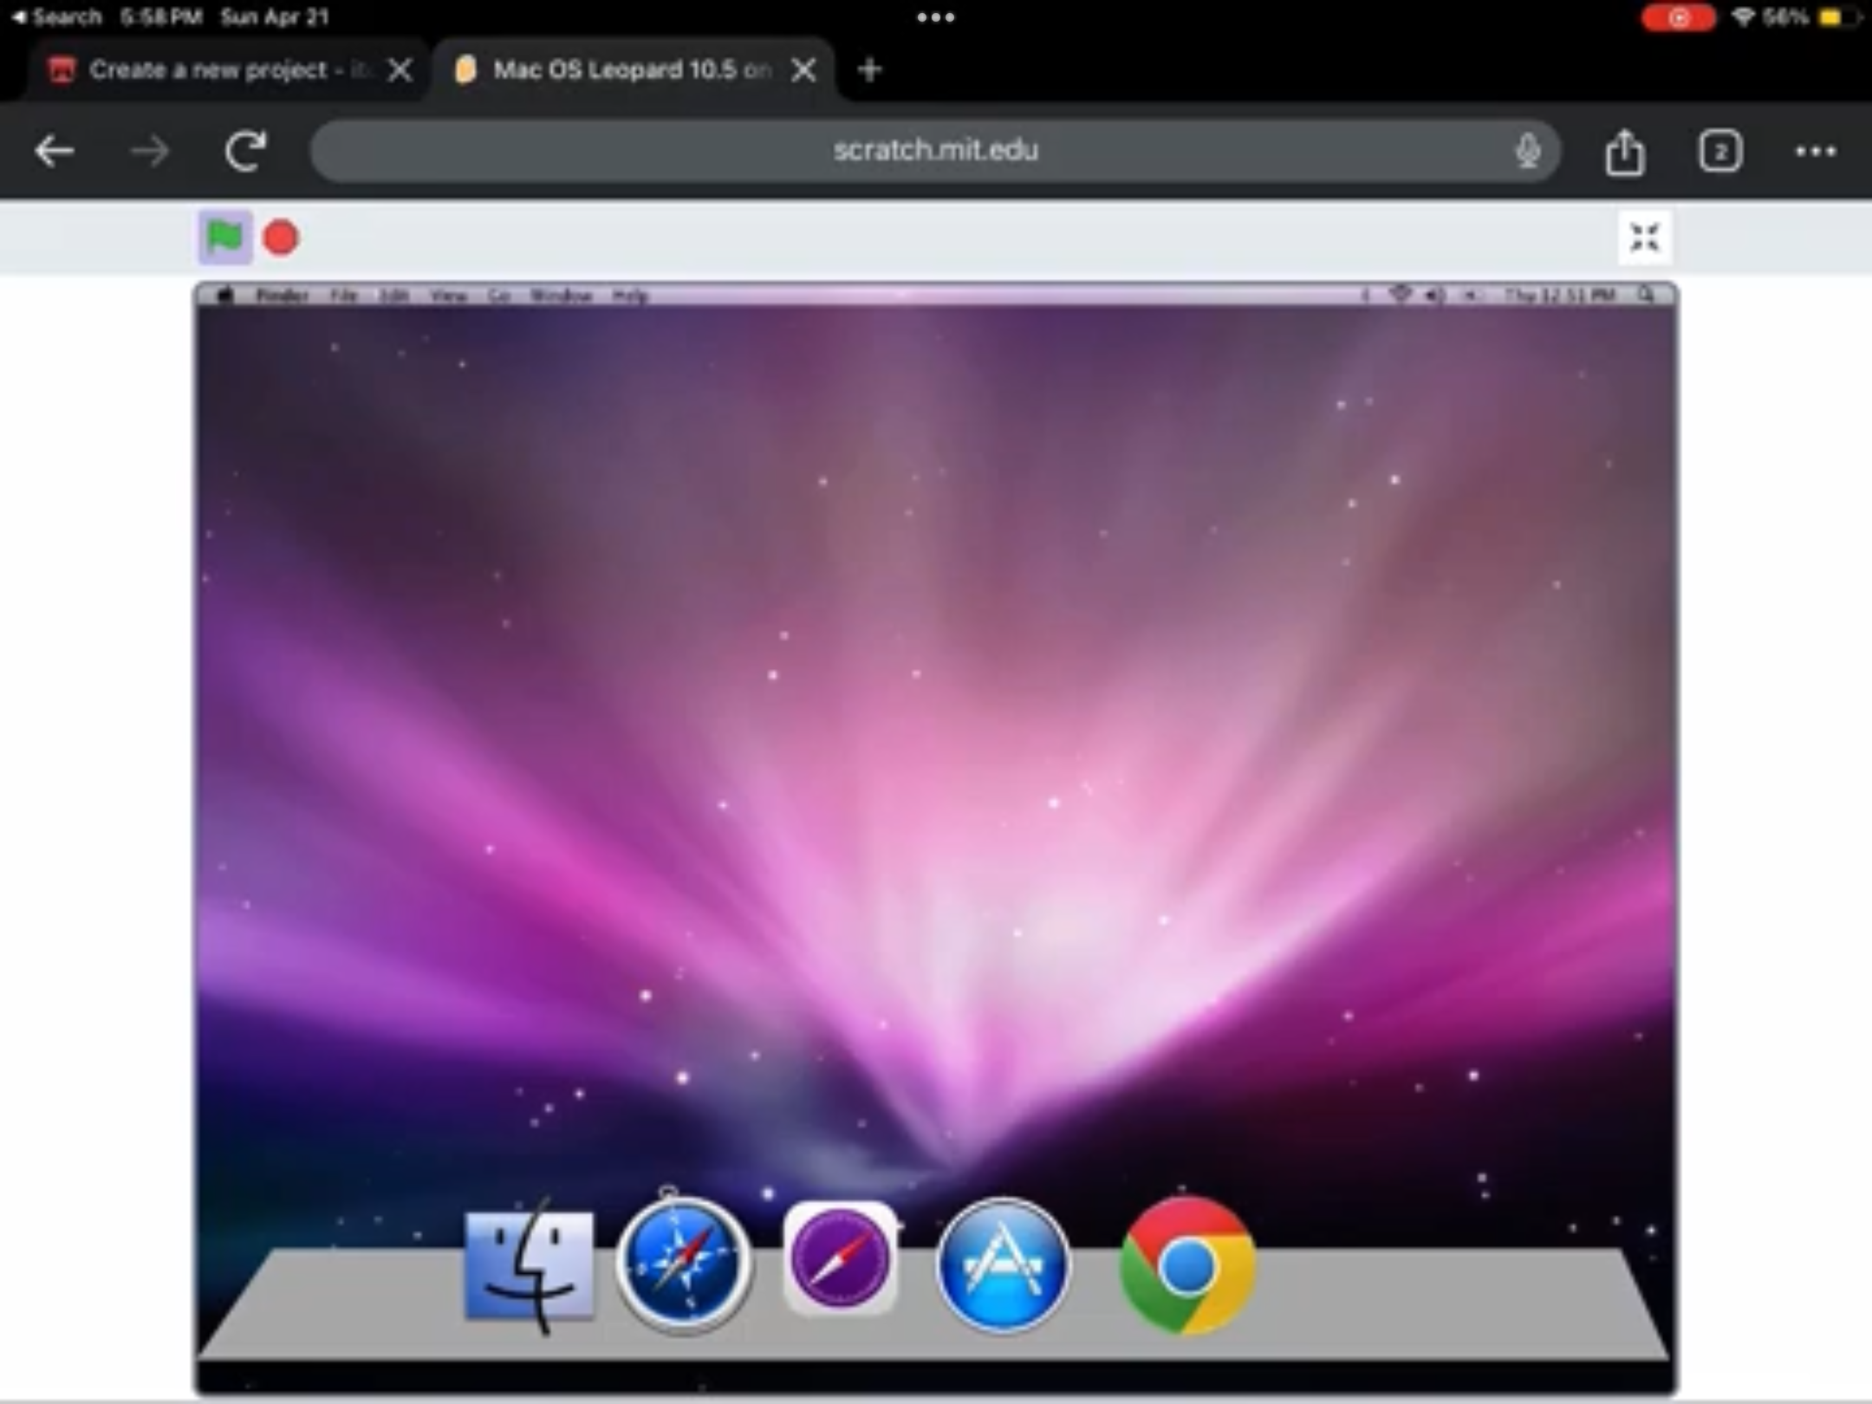Click the volume icon in Leopard menu bar
This screenshot has width=1872, height=1404.
click(x=1435, y=296)
